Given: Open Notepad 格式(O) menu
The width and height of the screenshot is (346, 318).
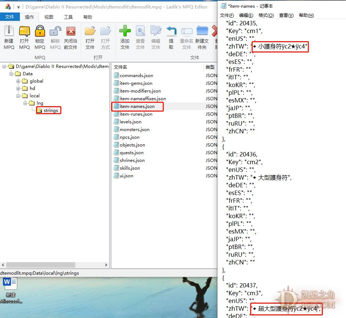Looking at the screenshot, I should click(x=266, y=15).
